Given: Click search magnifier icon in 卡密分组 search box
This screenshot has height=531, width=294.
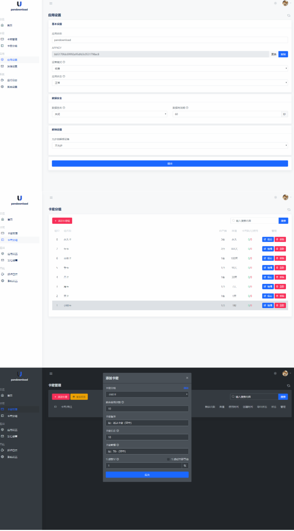Looking at the screenshot, I should pos(233,221).
